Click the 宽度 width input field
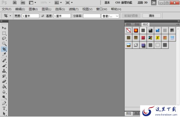The width and height of the screenshot is (180, 117). click(x=31, y=16)
